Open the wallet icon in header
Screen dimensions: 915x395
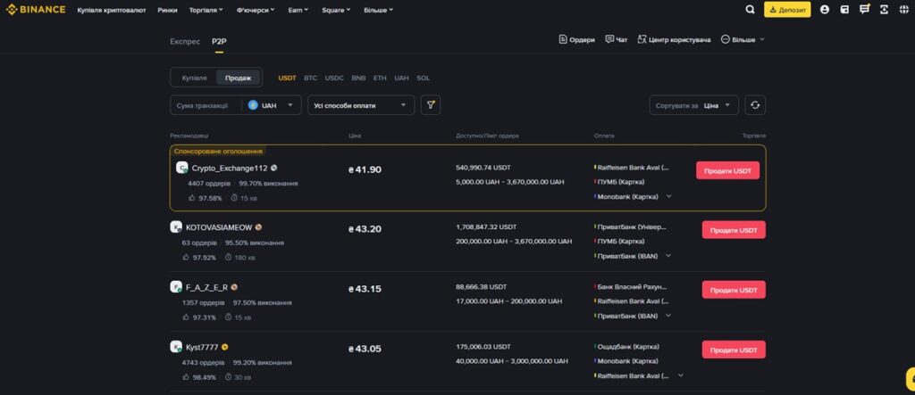pyautogui.click(x=844, y=9)
